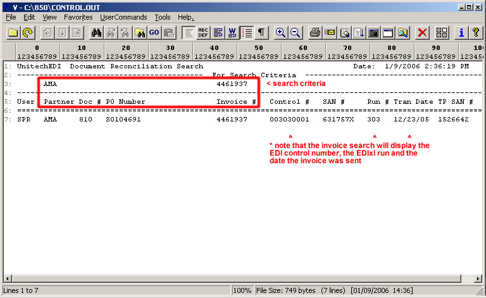Toggle the line numbers view button

(247, 32)
